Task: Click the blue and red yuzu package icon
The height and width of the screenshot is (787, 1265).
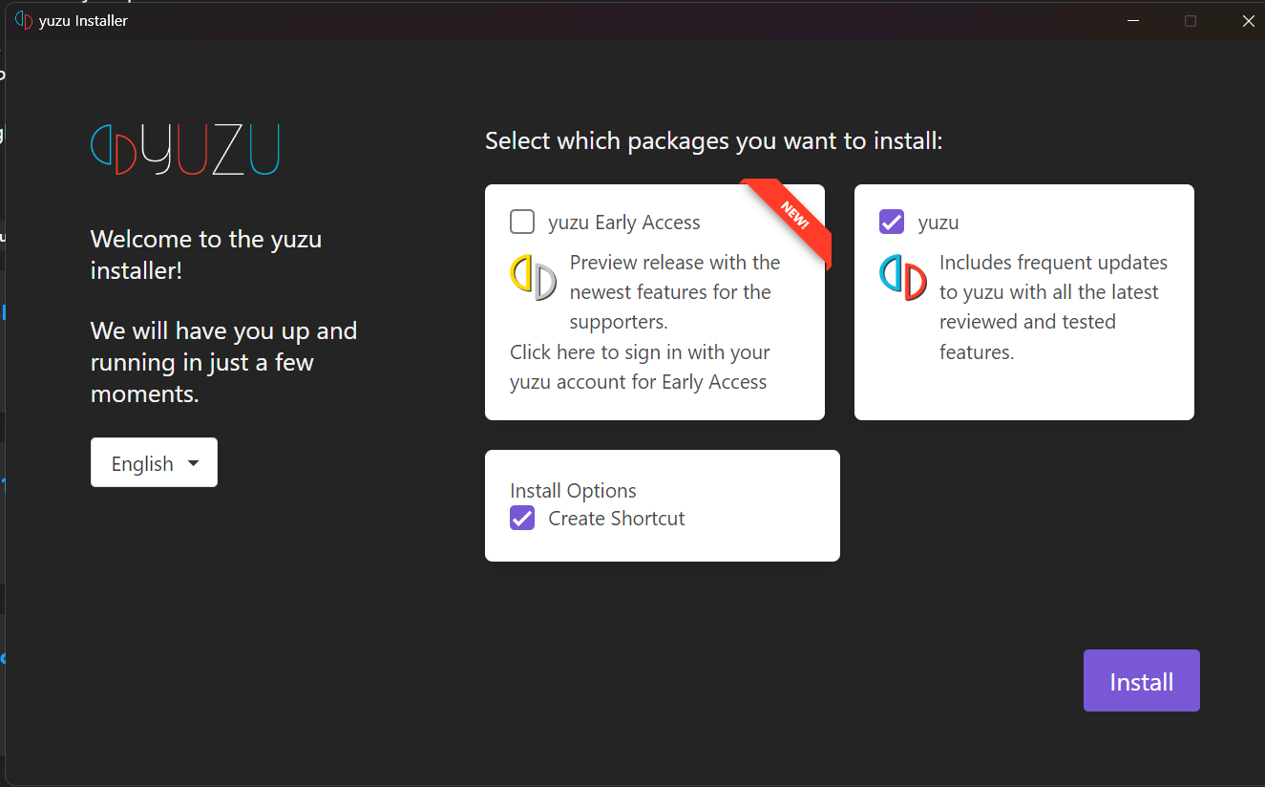Action: pyautogui.click(x=902, y=278)
